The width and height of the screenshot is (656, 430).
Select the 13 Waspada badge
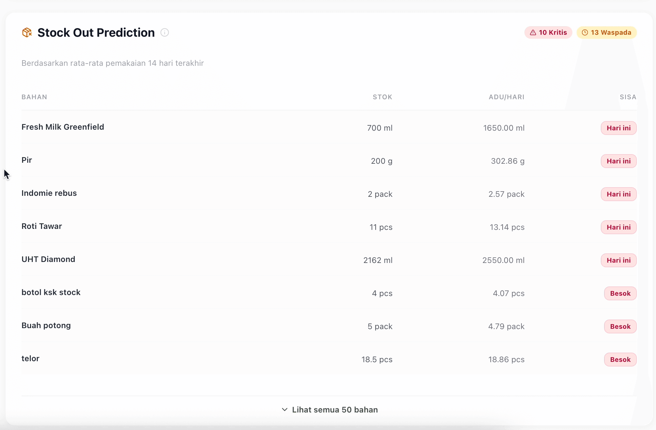[x=607, y=32]
